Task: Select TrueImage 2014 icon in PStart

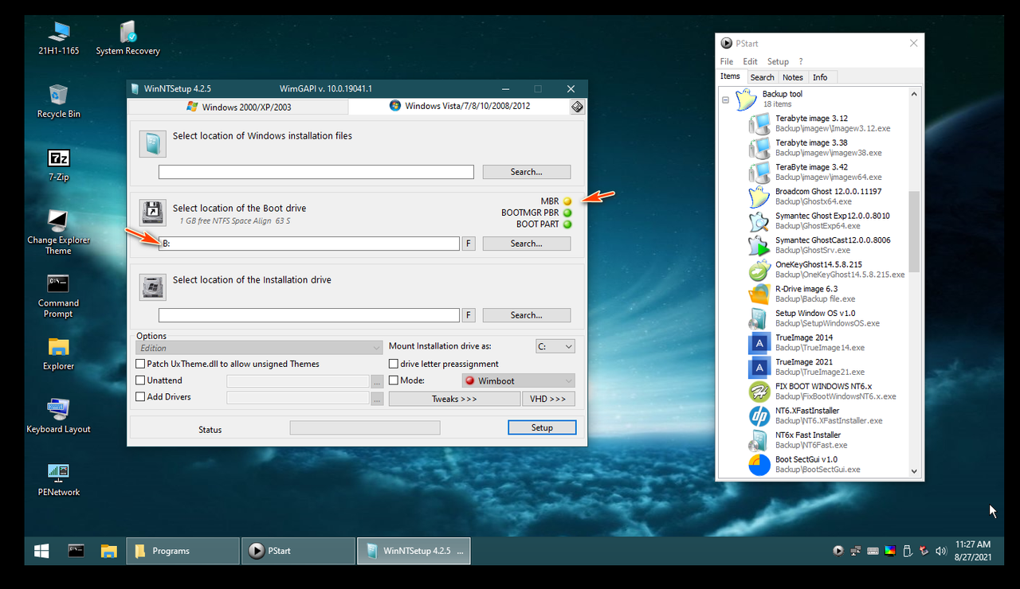Action: click(x=759, y=343)
